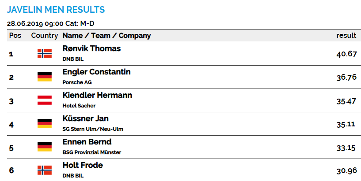Screen dimensions: 361x181
Task: Click the Name / Team / Company column header
Action: (x=106, y=36)
